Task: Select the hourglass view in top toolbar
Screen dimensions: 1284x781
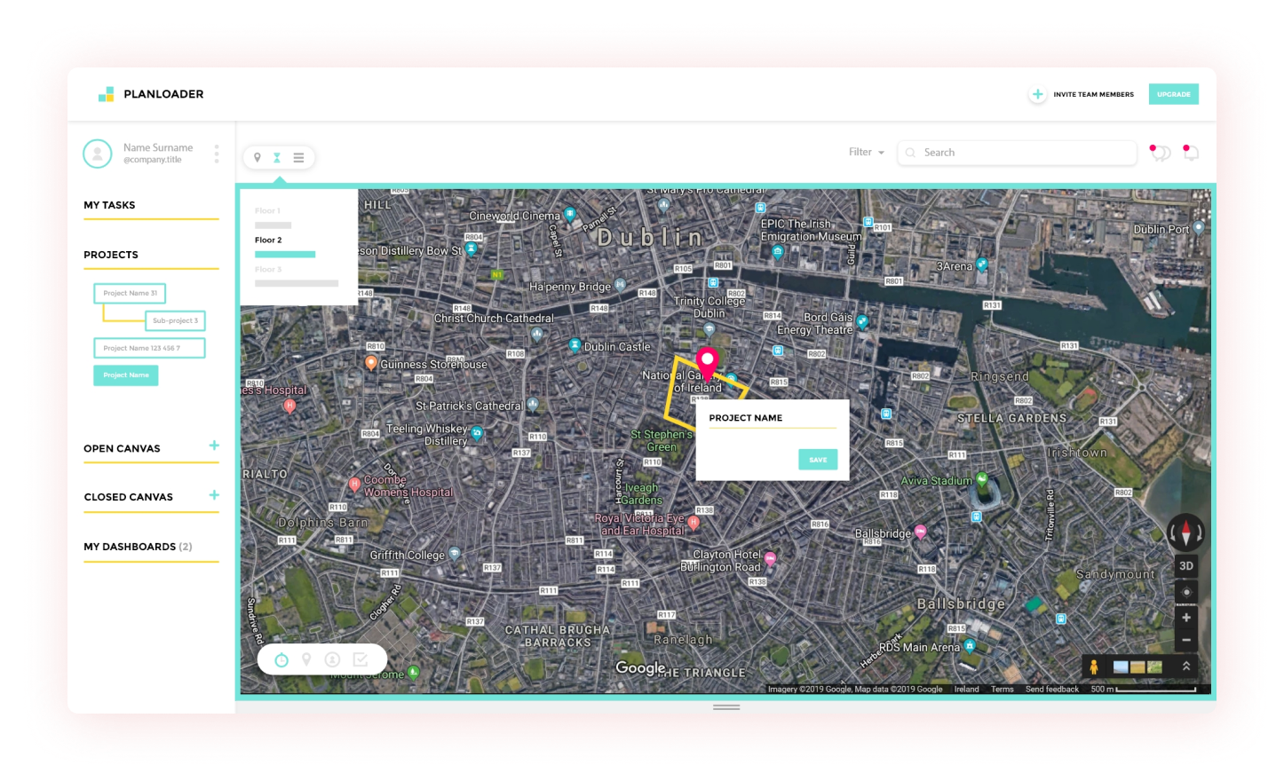Action: pos(277,157)
